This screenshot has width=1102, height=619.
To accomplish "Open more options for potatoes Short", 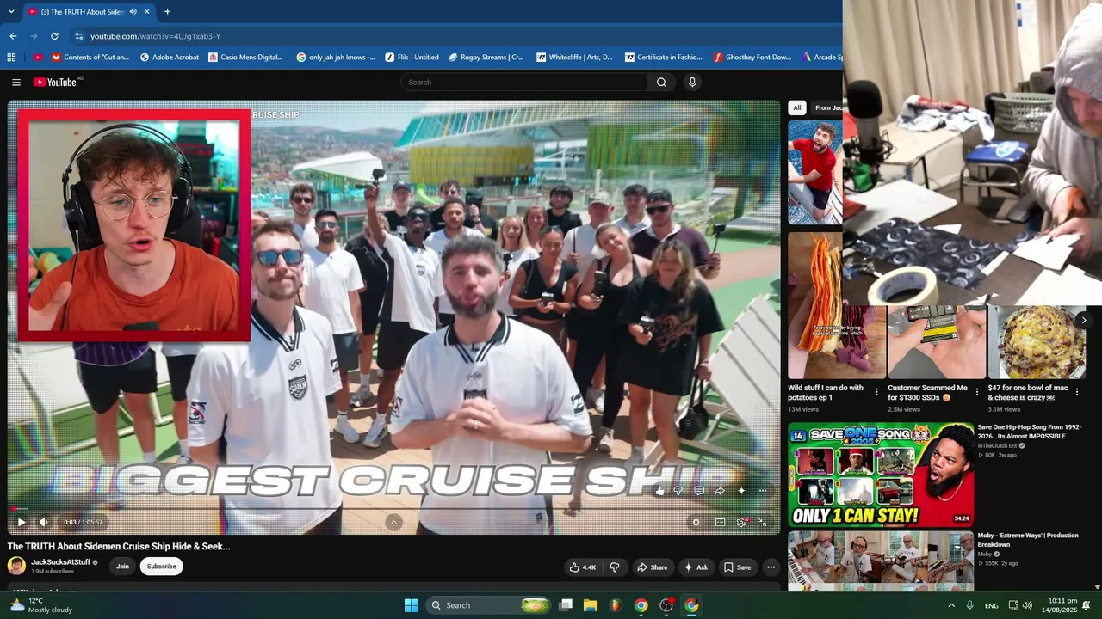I will click(x=876, y=392).
